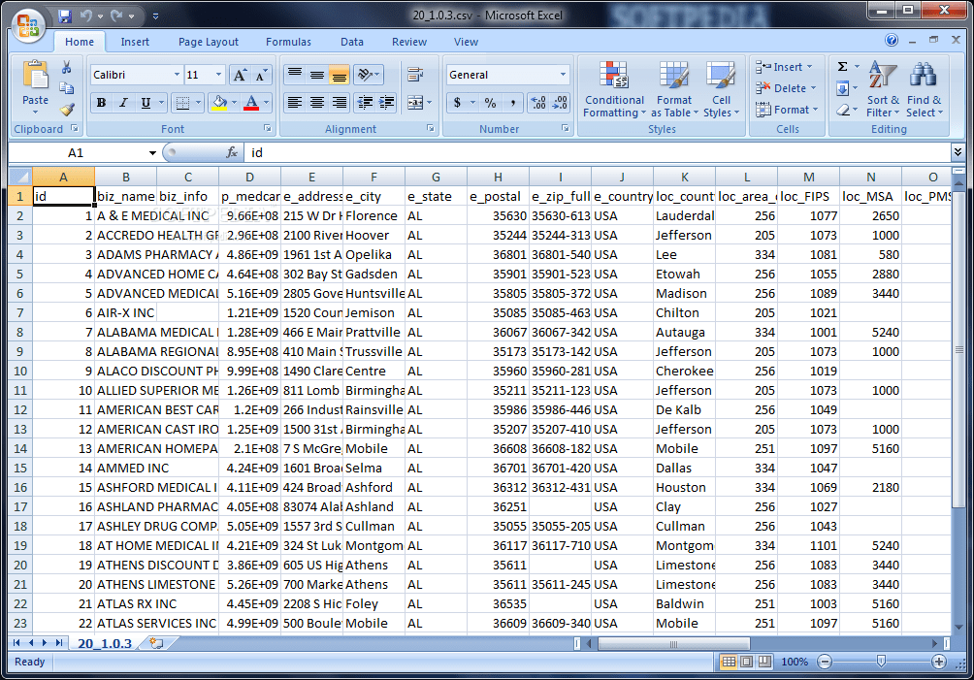Viewport: 974px width, 680px height.
Task: Click the Paste clipboard icon
Action: (x=35, y=76)
